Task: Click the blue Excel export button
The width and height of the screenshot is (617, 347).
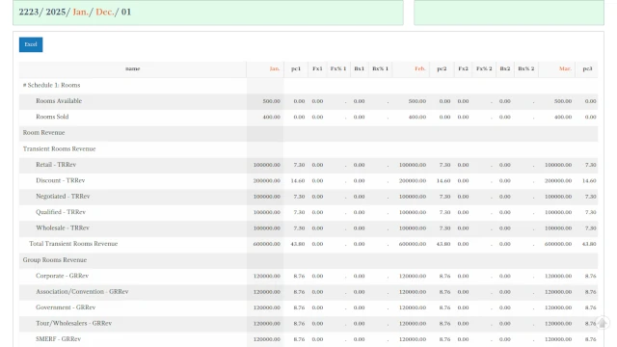Action: coord(31,44)
